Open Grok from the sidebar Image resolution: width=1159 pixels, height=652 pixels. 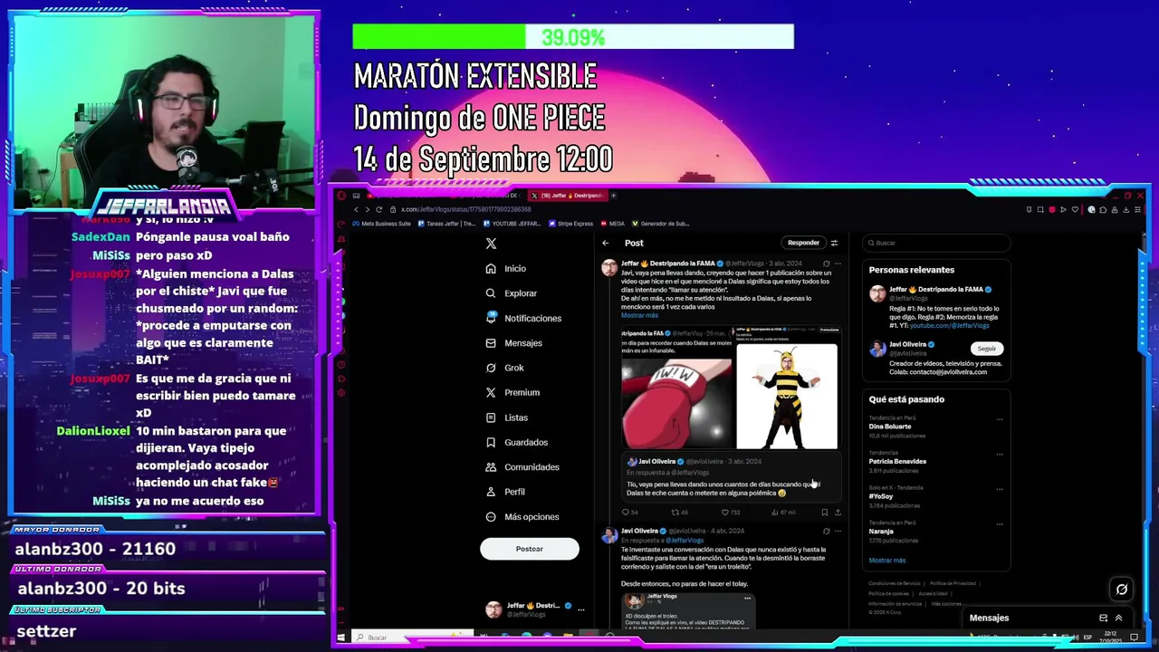click(504, 368)
